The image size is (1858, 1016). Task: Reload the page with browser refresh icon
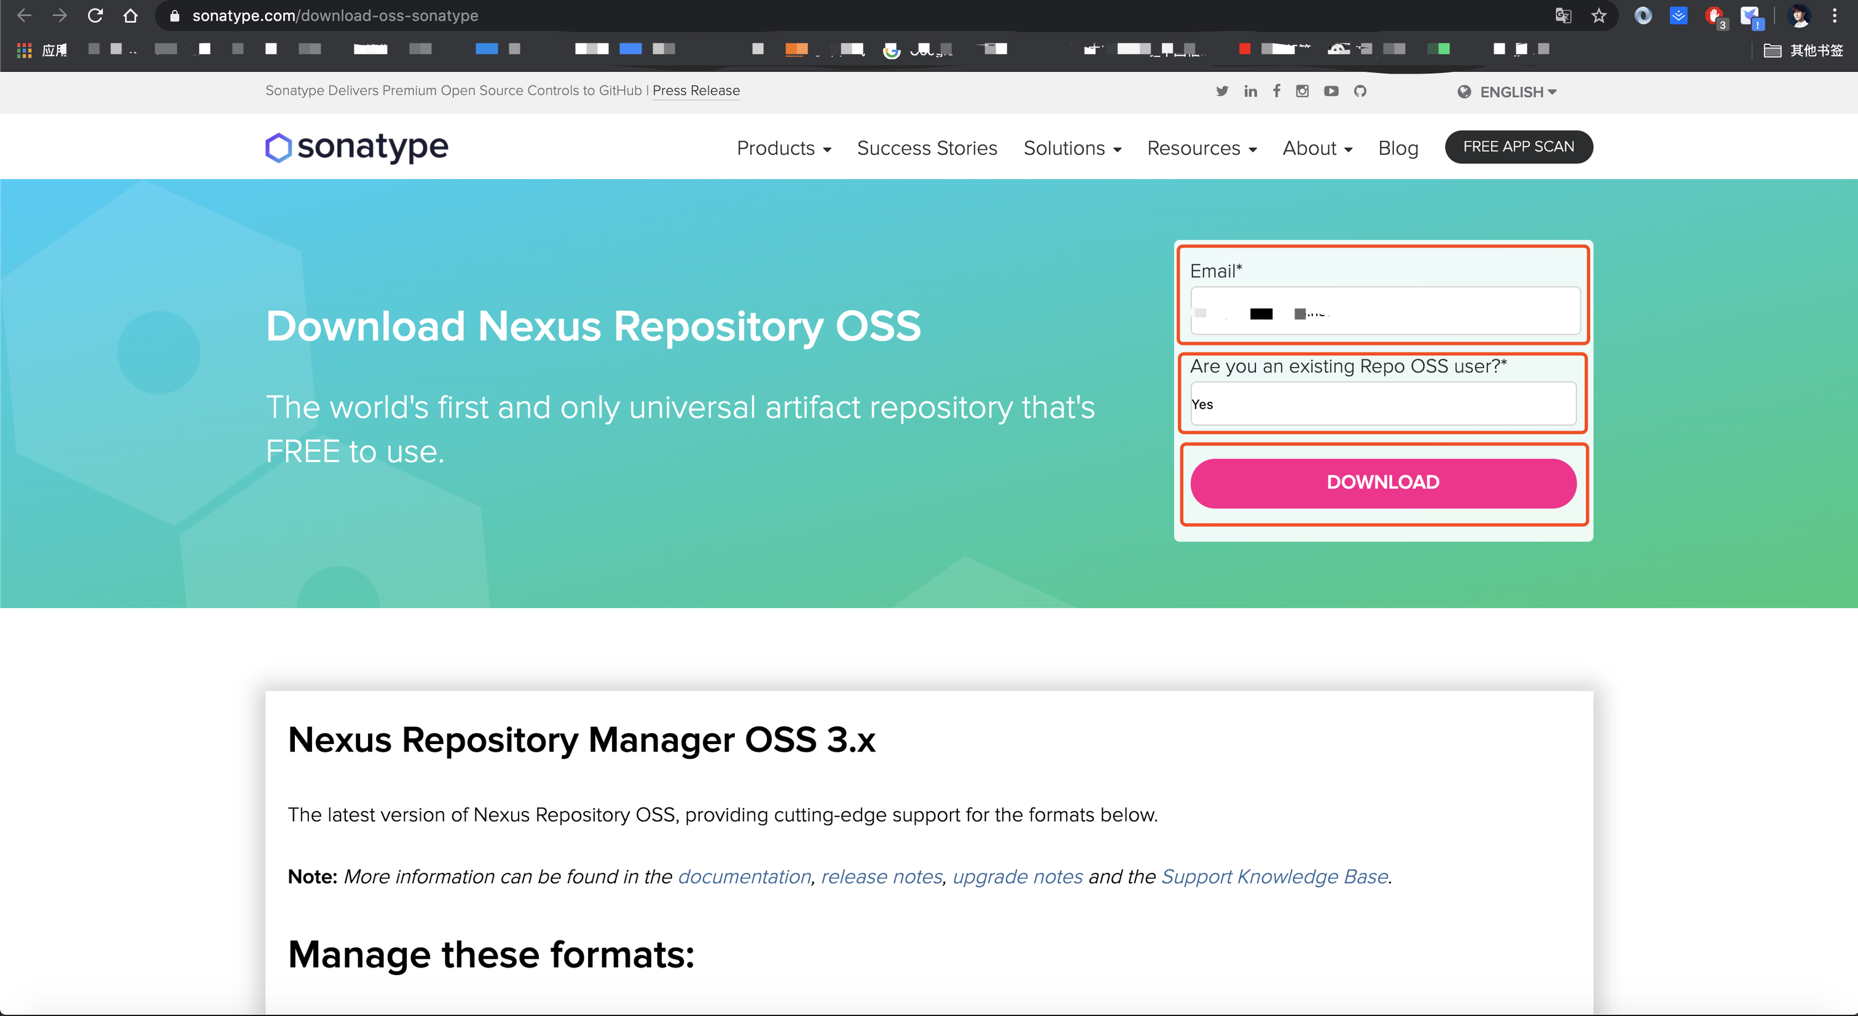click(x=95, y=15)
